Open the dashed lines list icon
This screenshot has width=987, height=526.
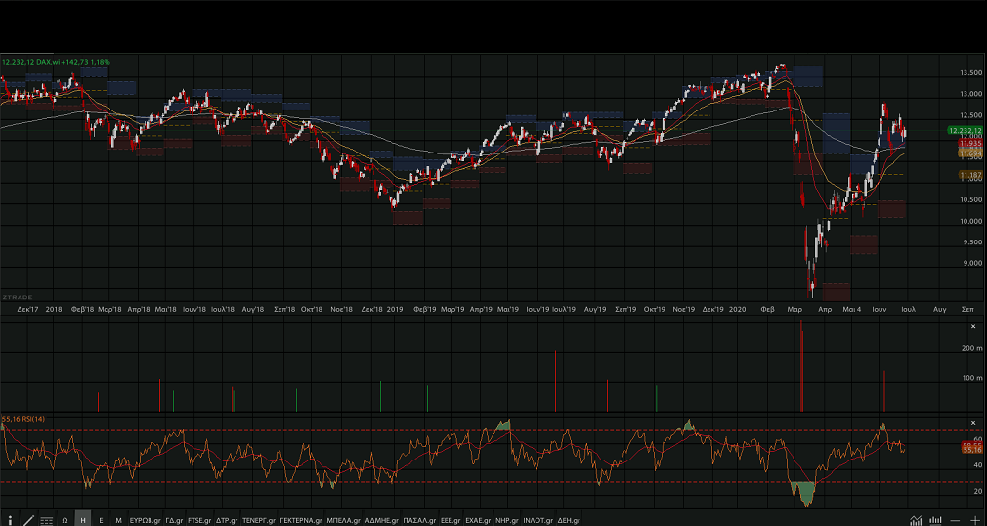46,520
